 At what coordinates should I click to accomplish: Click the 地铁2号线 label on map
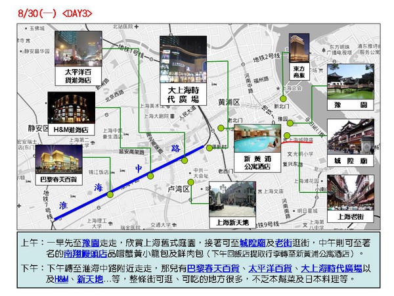[x=267, y=58]
